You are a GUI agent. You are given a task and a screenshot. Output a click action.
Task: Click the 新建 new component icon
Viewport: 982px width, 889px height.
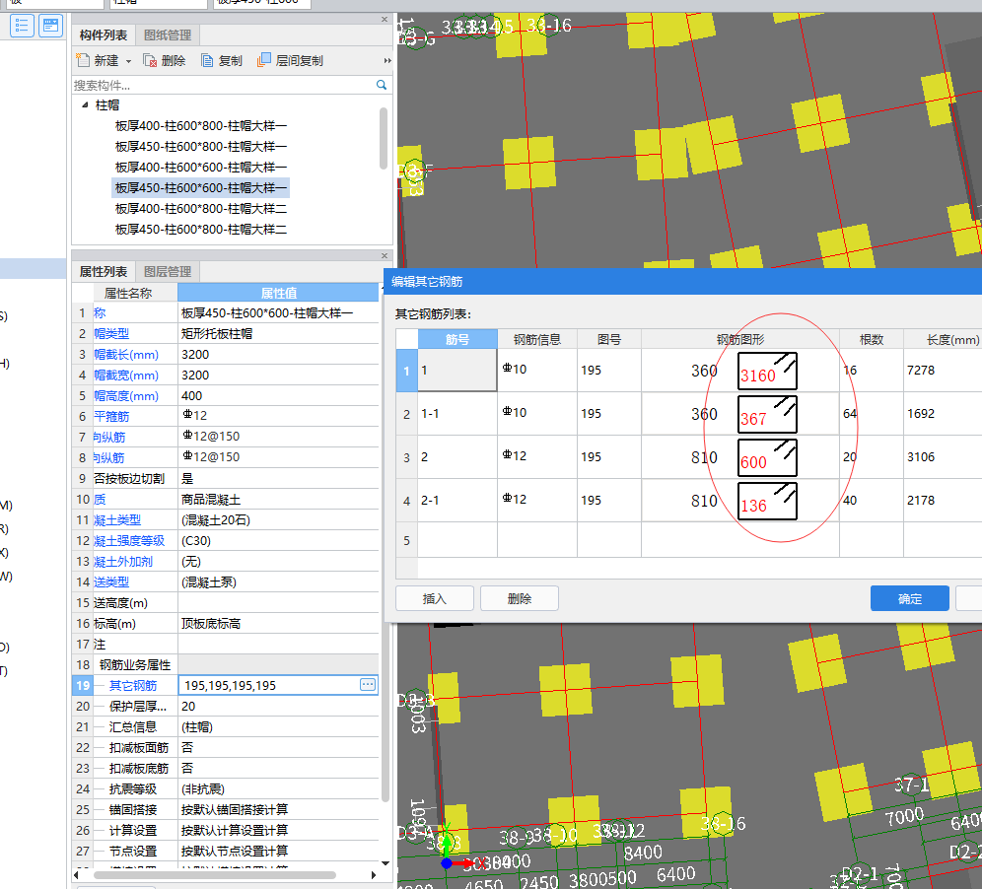83,60
